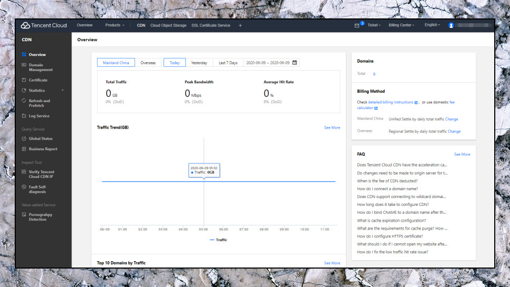Click the Overview grid icon in sidebar
The width and height of the screenshot is (510, 287).
[x=24, y=54]
